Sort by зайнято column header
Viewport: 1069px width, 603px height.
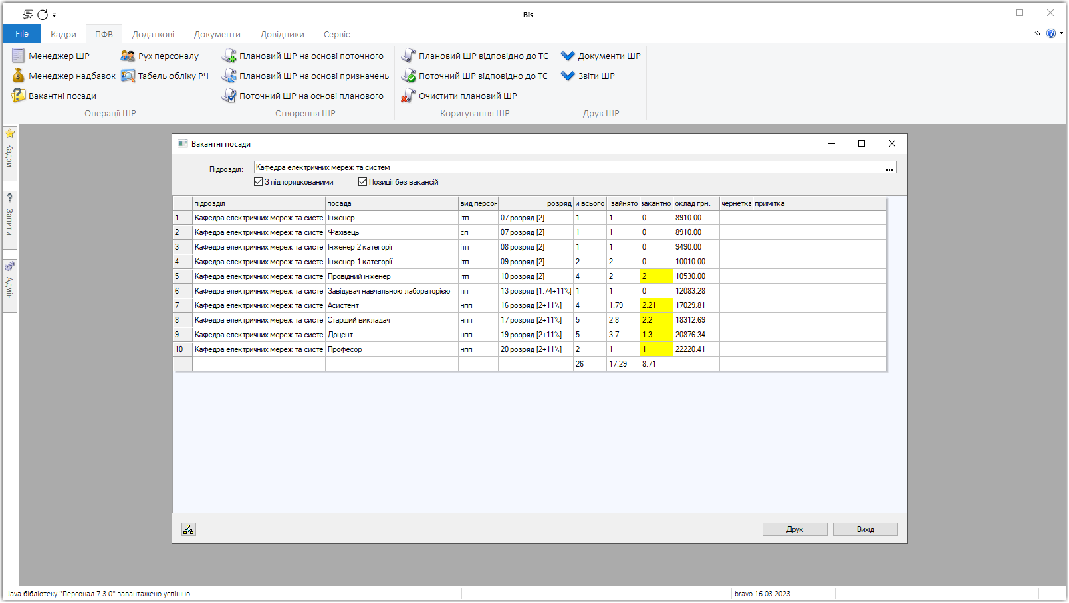623,203
